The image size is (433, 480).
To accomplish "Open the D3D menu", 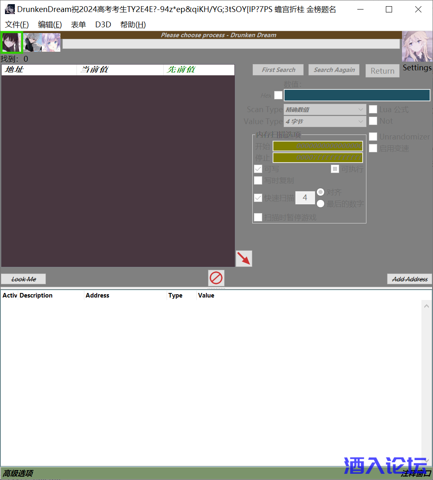I will (103, 25).
